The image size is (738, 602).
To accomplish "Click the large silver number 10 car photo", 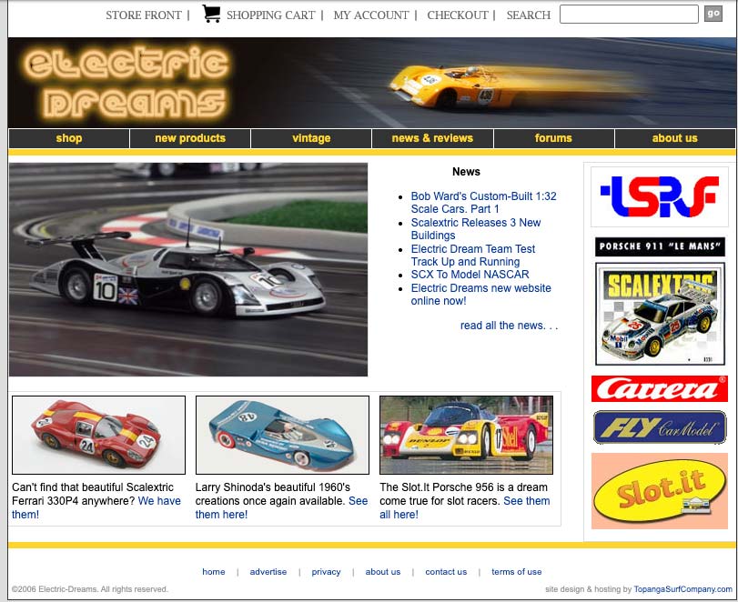I will point(188,269).
